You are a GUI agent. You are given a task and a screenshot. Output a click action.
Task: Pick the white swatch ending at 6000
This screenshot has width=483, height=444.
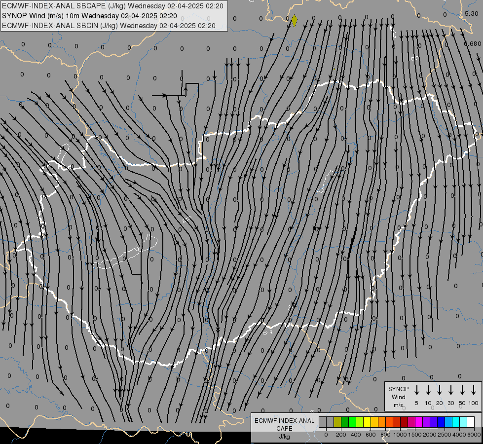click(x=471, y=422)
